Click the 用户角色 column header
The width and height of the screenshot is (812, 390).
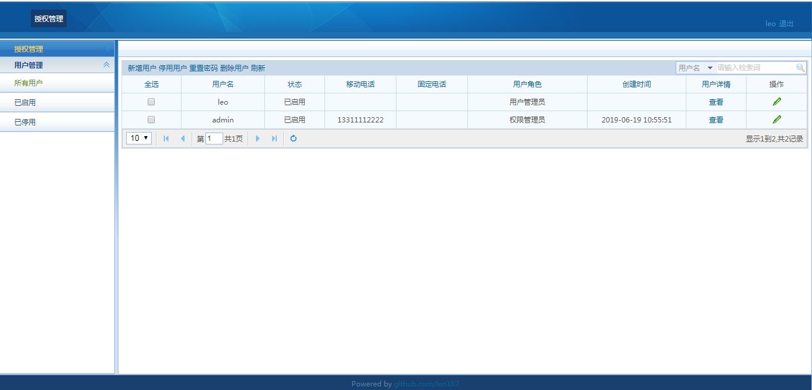pos(527,84)
